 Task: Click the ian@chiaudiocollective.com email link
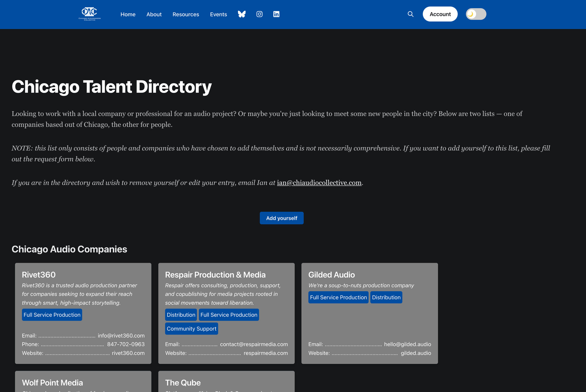tap(319, 183)
